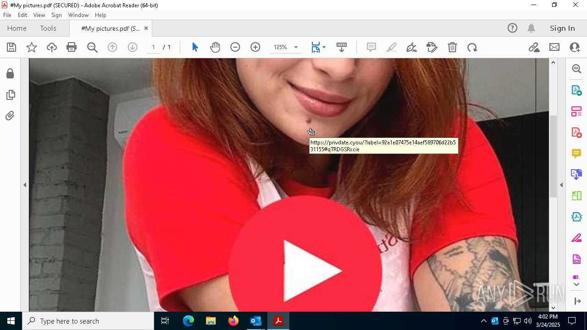Screen dimensions: 587x330
Task: Open the Edit menu
Action: pos(22,15)
